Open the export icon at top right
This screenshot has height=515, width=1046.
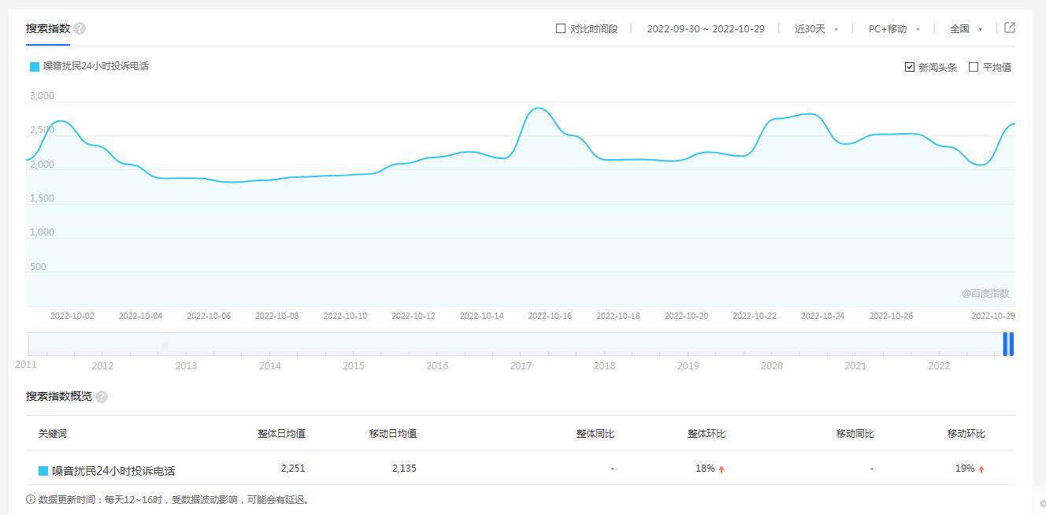pyautogui.click(x=1009, y=26)
